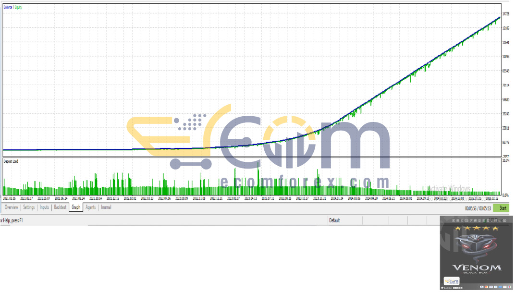The width and height of the screenshot is (516, 292).
Task: Click the 2024.08.02 date axis label
Action: 406,199
